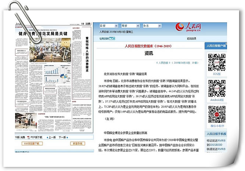Click the Android版 QR code
Viewport: 245px width, 171px height.
(217, 88)
